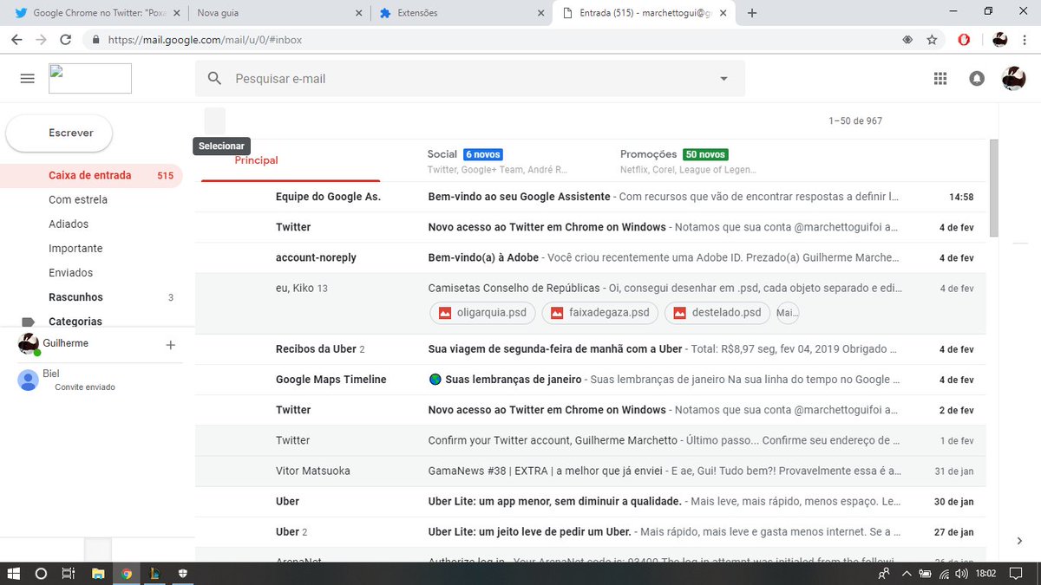Click Escrever to compose email
The height and width of the screenshot is (585, 1041).
59,133
